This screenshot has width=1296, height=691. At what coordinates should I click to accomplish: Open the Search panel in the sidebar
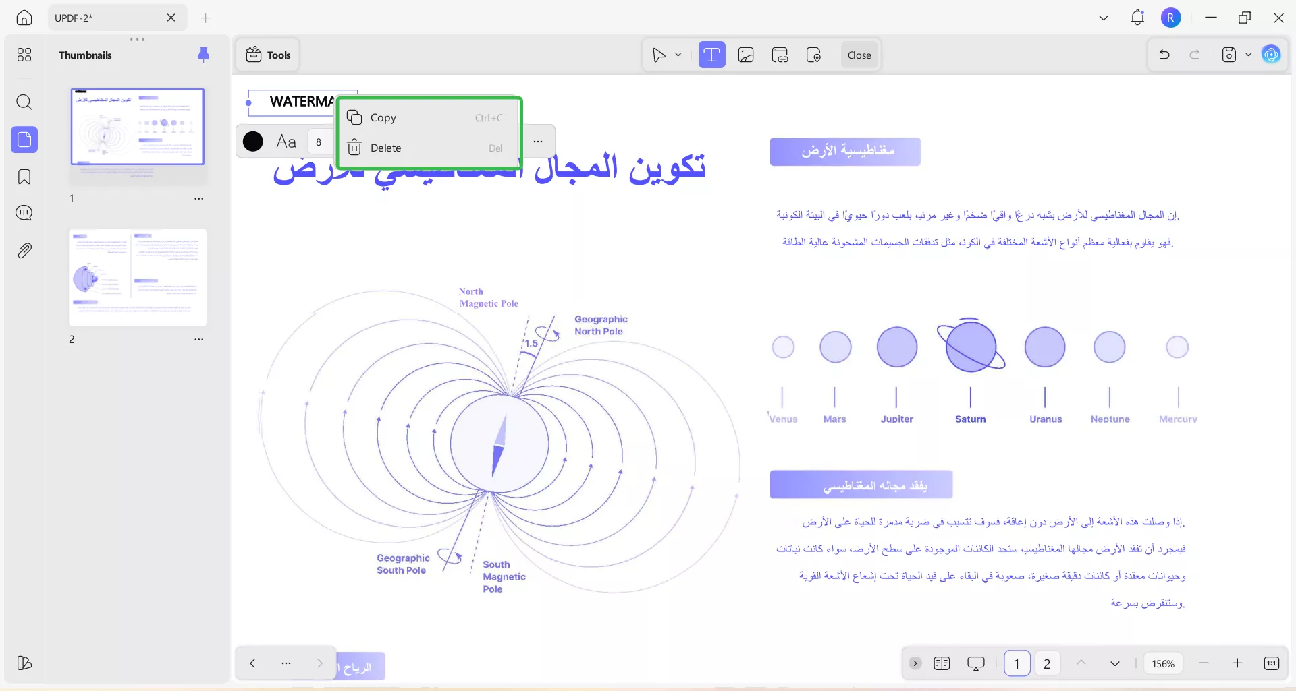24,102
